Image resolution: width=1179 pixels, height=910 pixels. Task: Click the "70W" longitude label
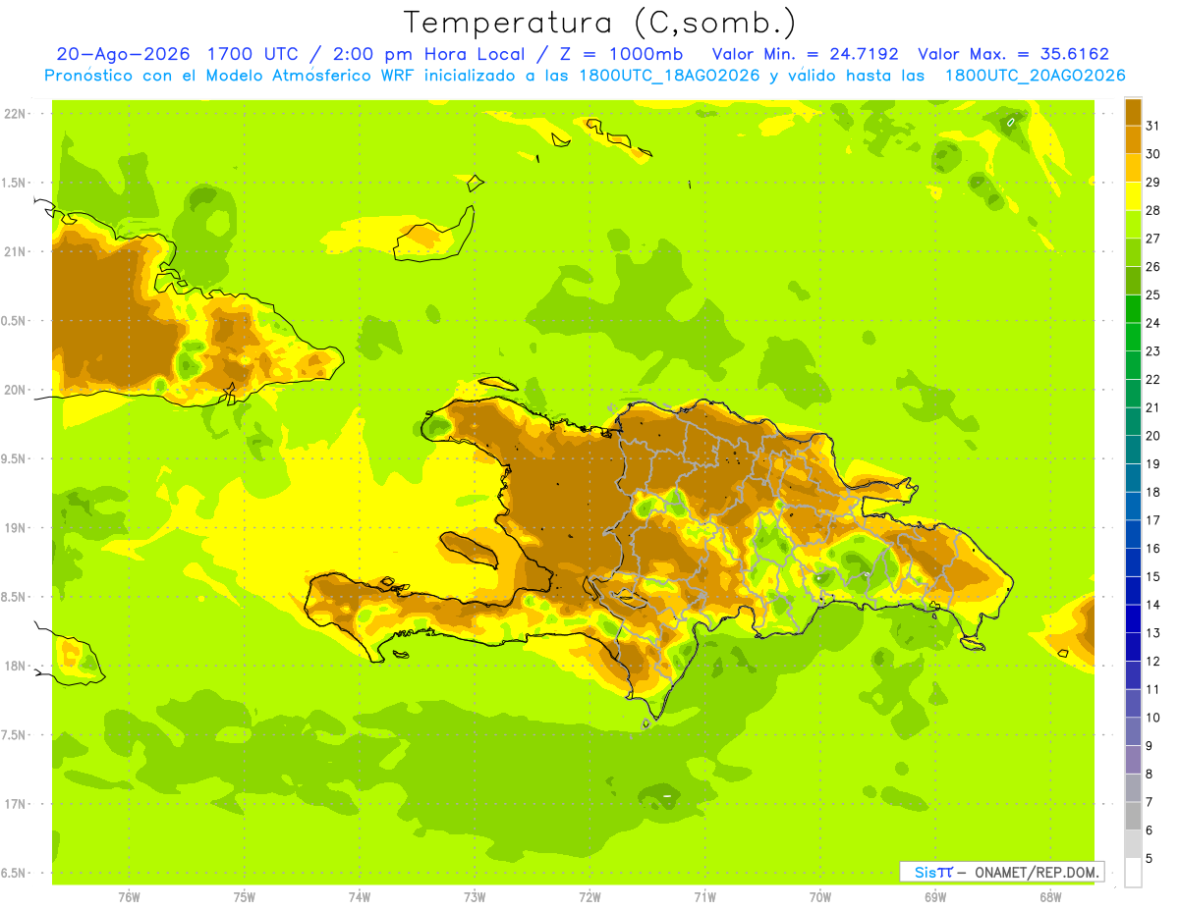(820, 897)
